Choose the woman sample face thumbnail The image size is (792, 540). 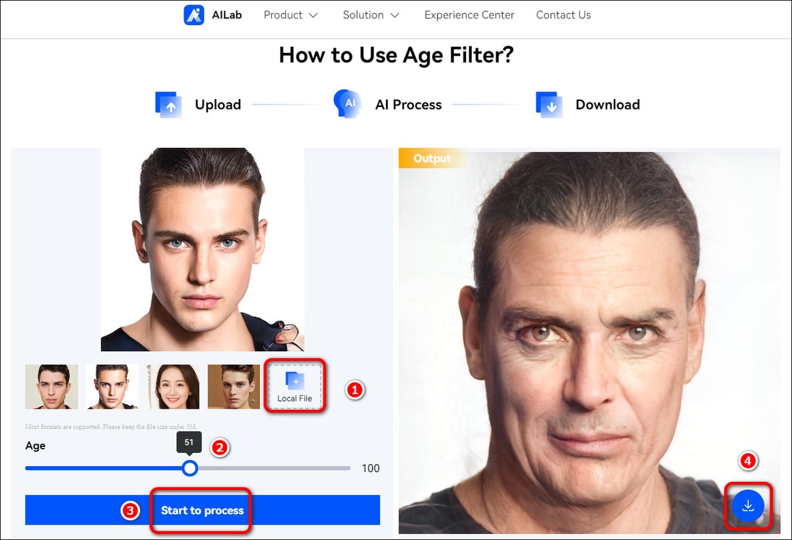(x=173, y=387)
